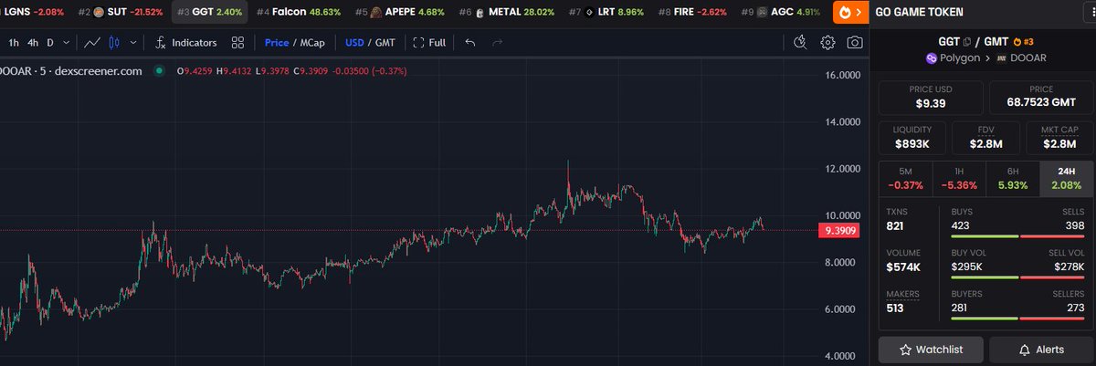The width and height of the screenshot is (1096, 366).
Task: Click the MAKERS 513 value
Action: click(x=896, y=308)
